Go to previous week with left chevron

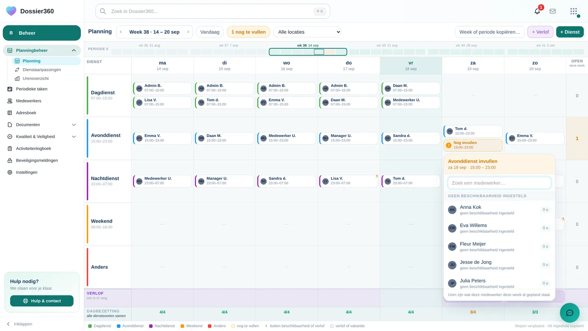click(x=121, y=32)
